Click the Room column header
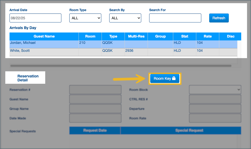The image size is (251, 149). click(x=90, y=36)
